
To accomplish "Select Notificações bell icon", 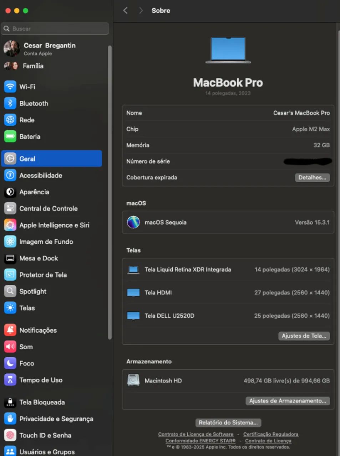I will [10, 330].
